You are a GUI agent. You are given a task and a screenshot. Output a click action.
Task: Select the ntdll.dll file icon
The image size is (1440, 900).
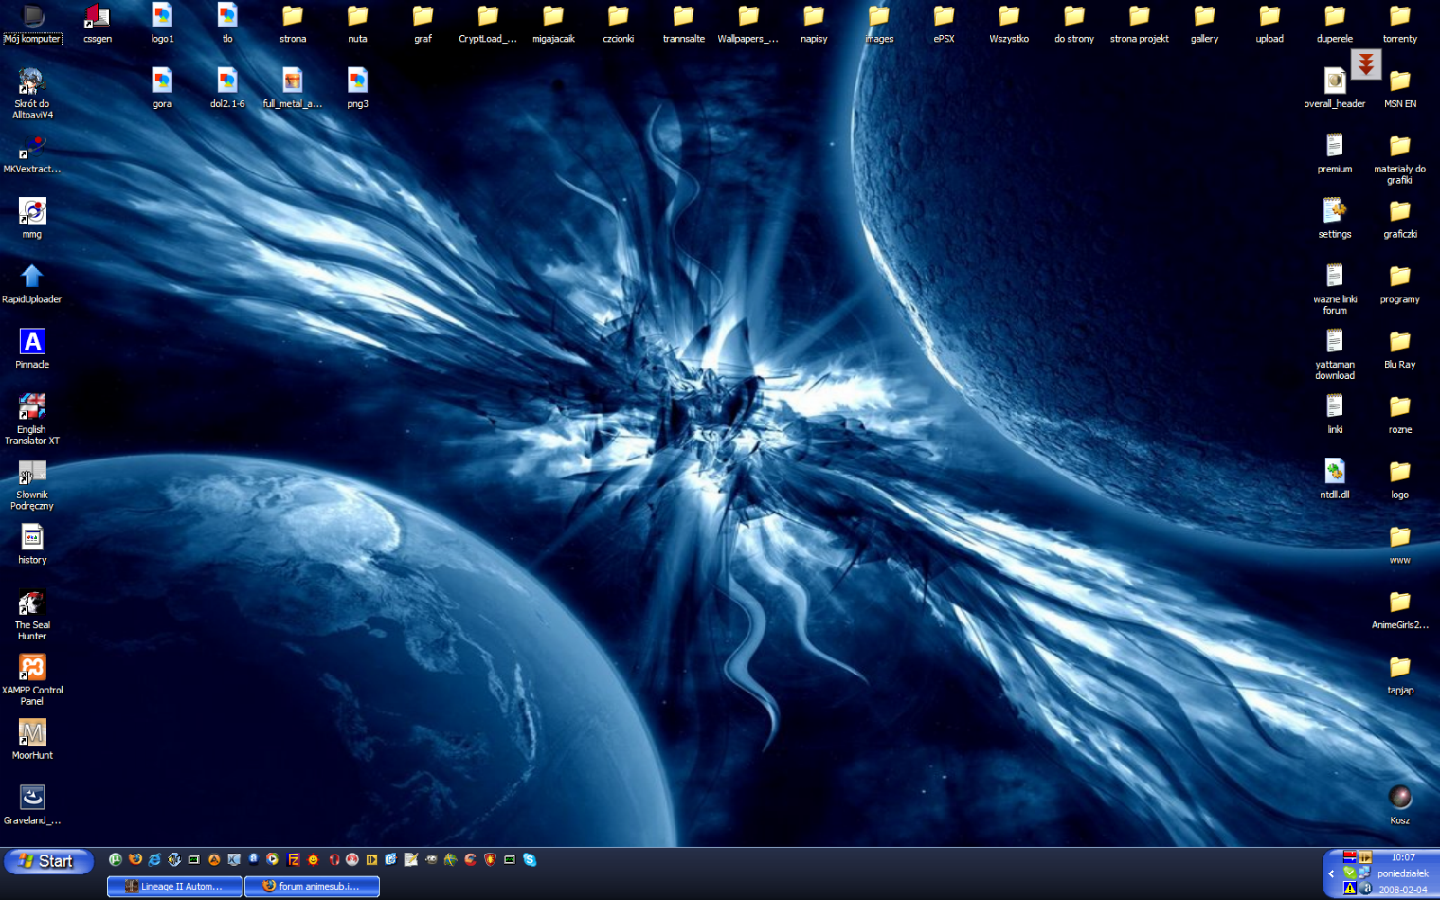click(1335, 479)
